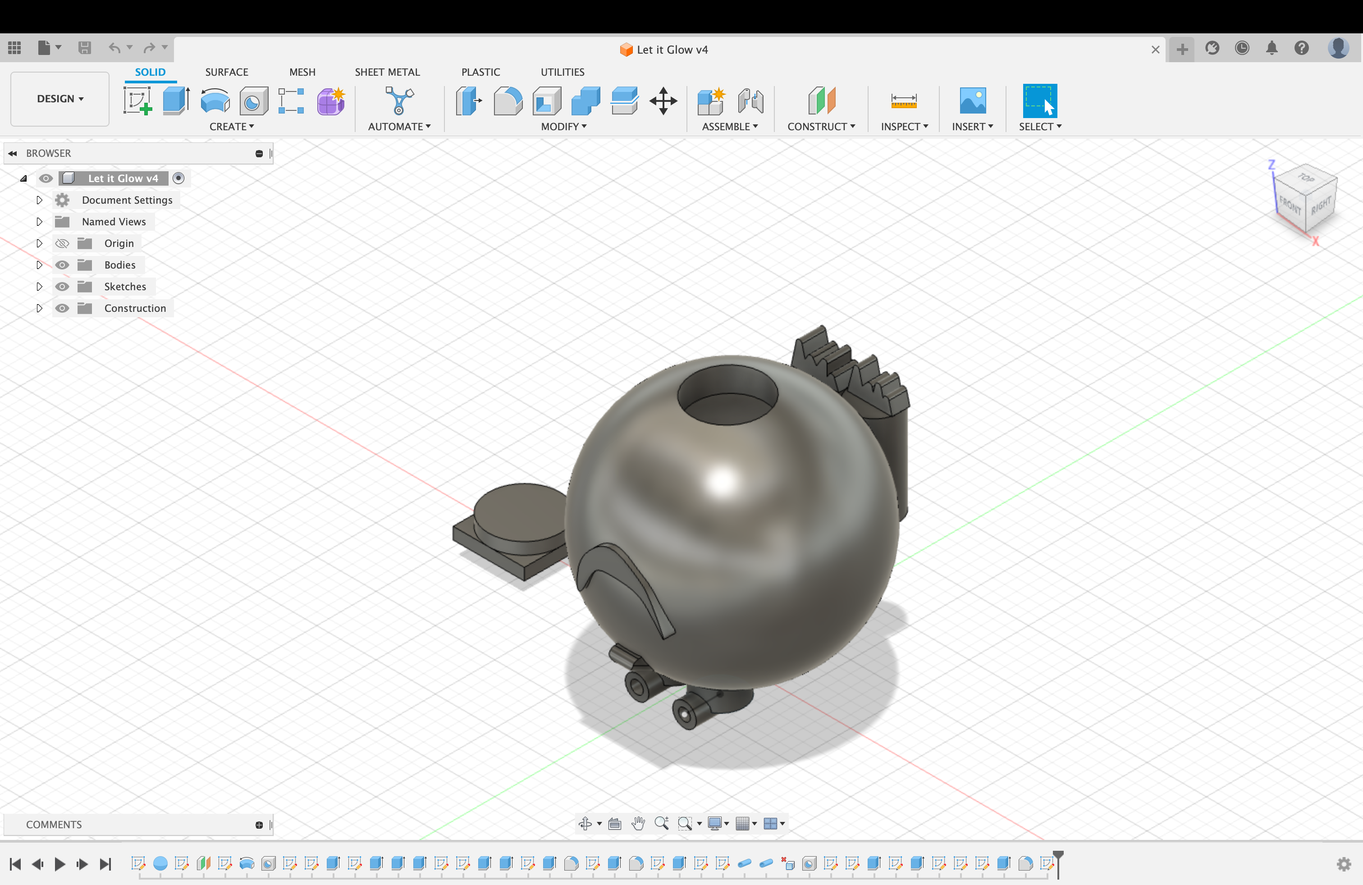Screen dimensions: 1363x885
Task: Launch the Measure tool under Inspect
Action: [903, 101]
